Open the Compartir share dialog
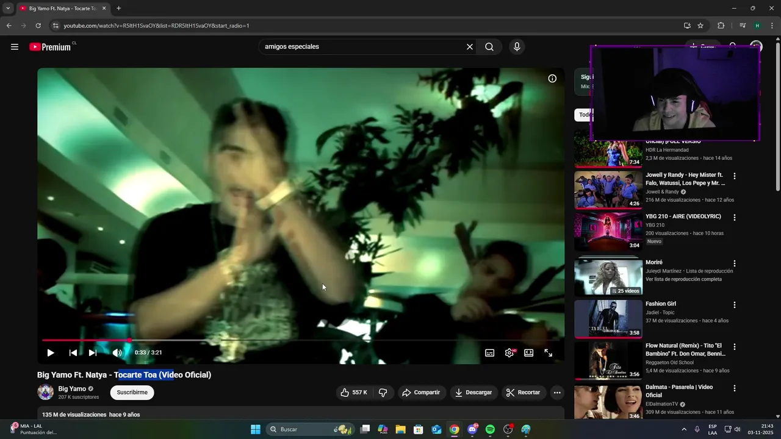 point(421,393)
